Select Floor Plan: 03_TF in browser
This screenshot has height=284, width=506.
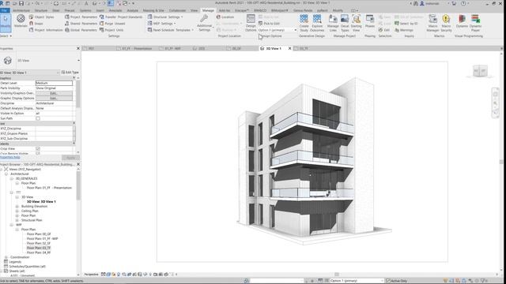click(39, 248)
